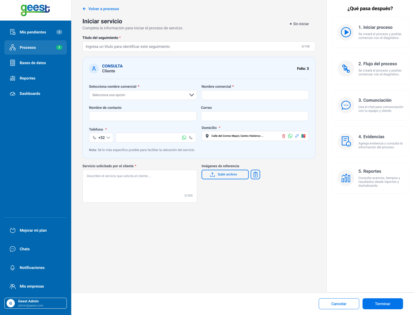
Task: Click the Folio: 3 label
Action: [303, 69]
